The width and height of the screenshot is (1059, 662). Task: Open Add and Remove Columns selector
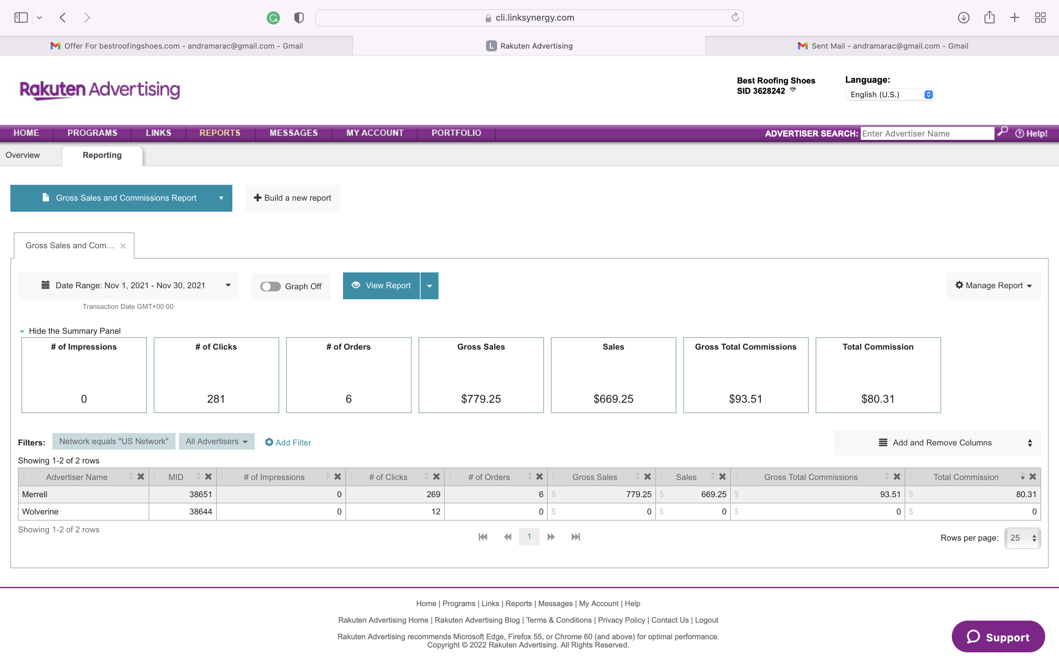937,443
